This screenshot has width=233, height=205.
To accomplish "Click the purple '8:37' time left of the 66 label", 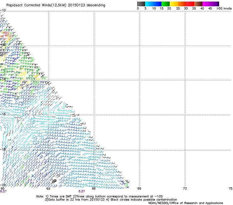I will pyautogui.click(x=82, y=191).
